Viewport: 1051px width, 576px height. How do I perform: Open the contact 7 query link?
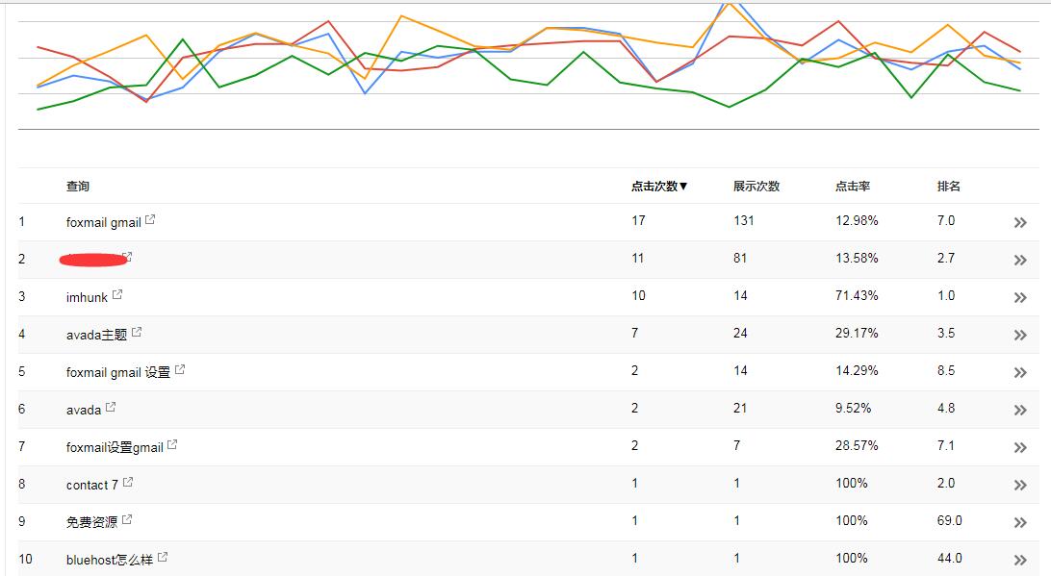coord(91,485)
